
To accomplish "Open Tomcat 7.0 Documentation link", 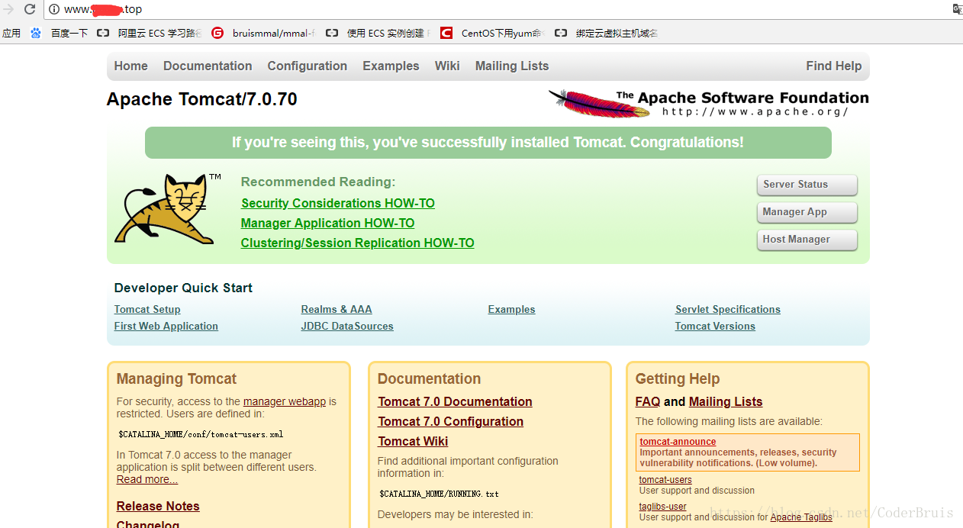I will 455,401.
